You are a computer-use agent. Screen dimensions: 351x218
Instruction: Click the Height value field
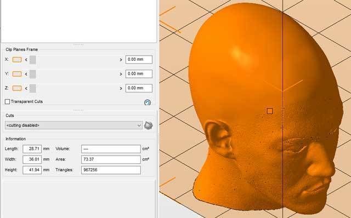32,170
